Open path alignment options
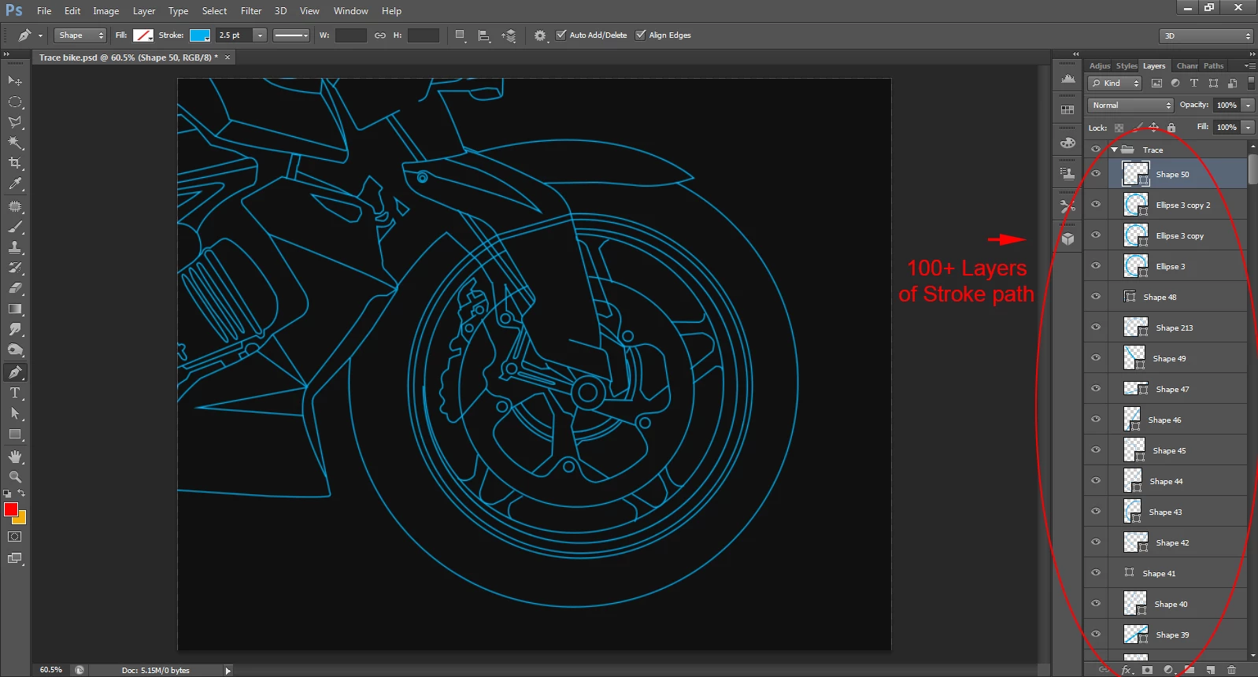This screenshot has width=1258, height=677. coord(484,35)
